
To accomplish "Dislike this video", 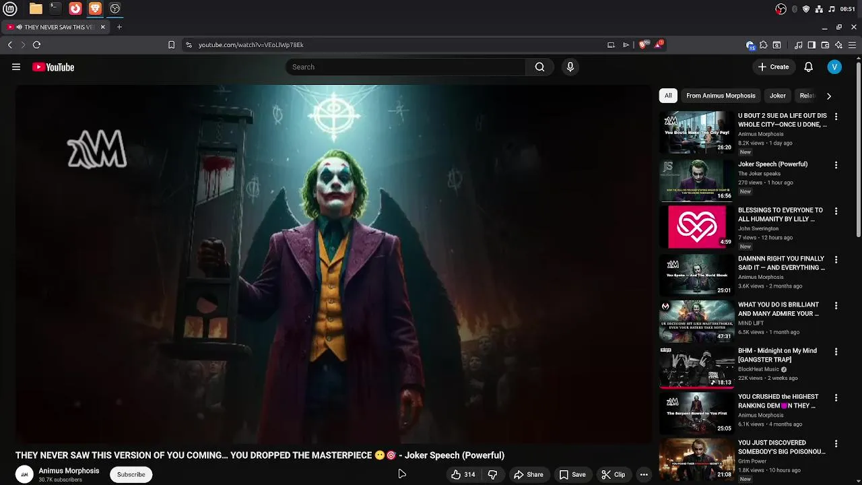I will pos(492,474).
